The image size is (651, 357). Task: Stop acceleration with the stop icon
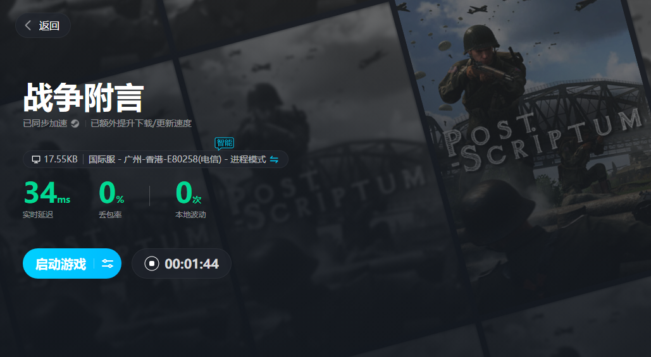[152, 263]
